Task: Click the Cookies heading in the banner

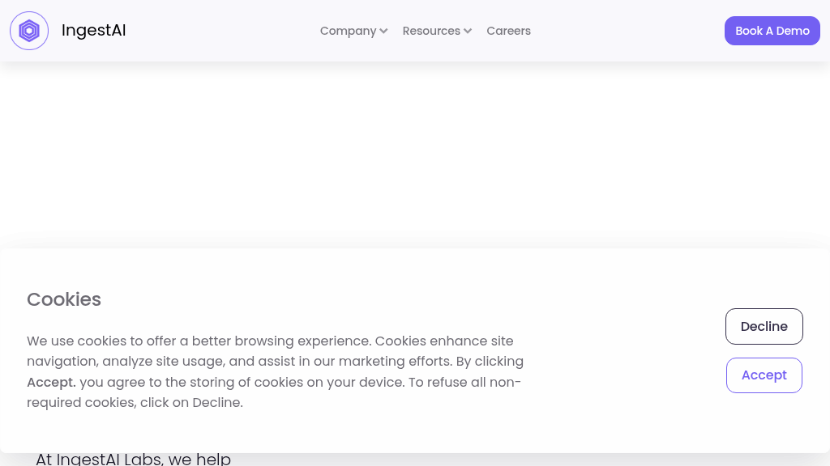Action: tap(64, 299)
